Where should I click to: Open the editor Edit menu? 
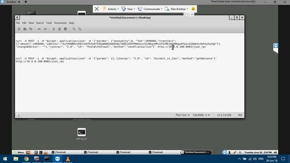pyautogui.click(x=24, y=23)
